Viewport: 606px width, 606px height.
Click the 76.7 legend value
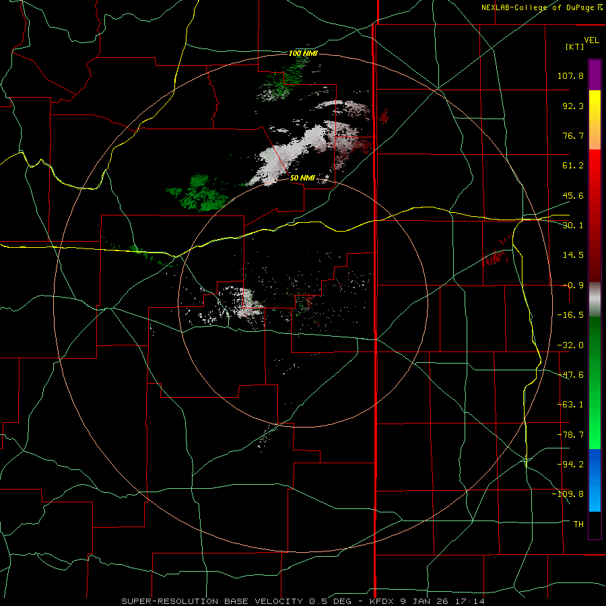click(573, 135)
